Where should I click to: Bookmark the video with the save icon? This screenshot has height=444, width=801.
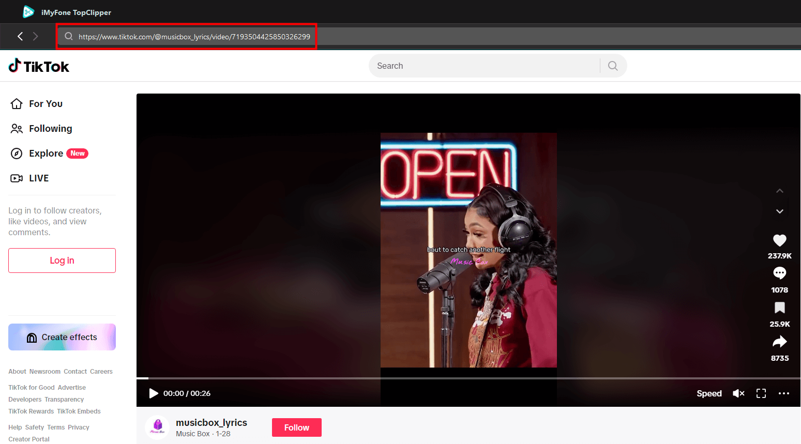780,308
